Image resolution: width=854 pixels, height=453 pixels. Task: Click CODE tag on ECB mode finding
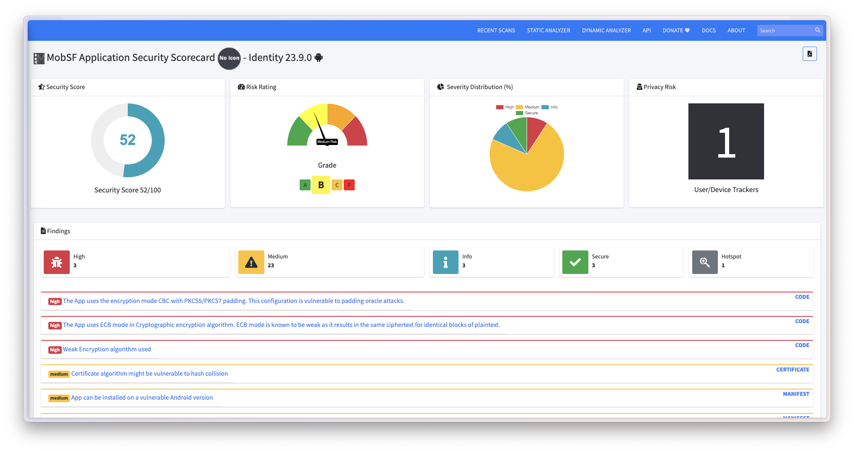(x=802, y=321)
